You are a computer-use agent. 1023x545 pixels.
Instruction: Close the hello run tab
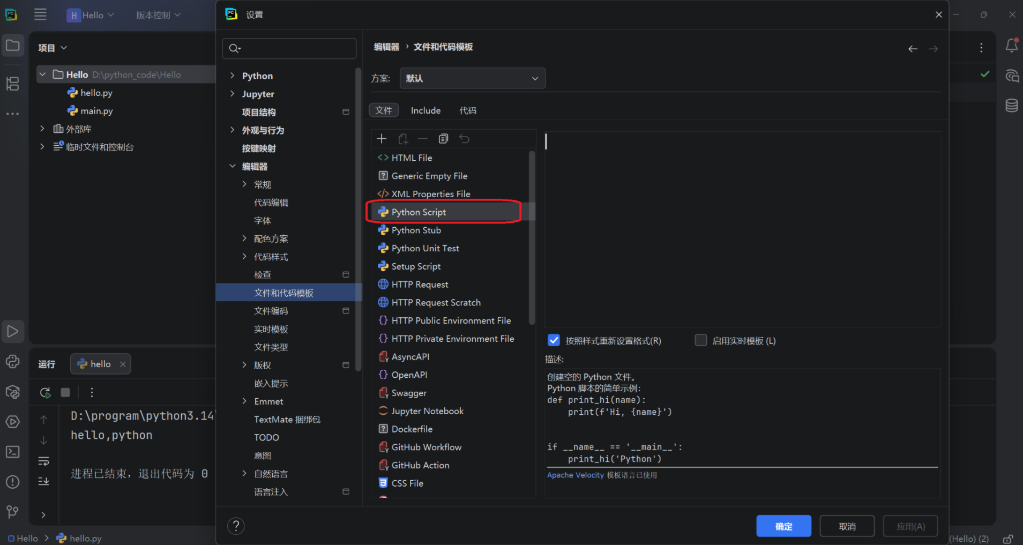tap(123, 364)
